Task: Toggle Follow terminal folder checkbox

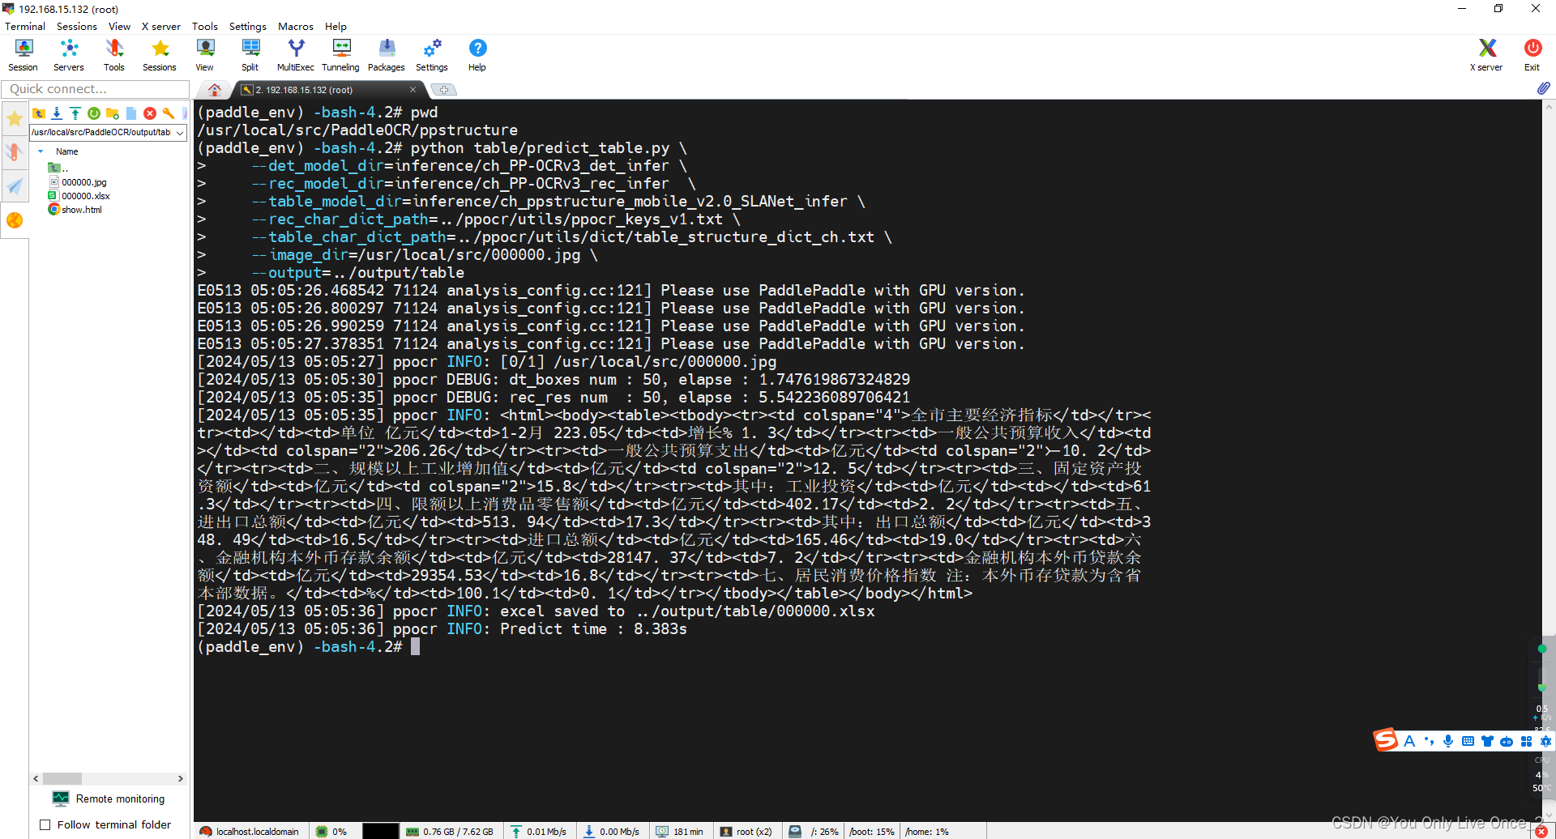Action: coord(45,825)
